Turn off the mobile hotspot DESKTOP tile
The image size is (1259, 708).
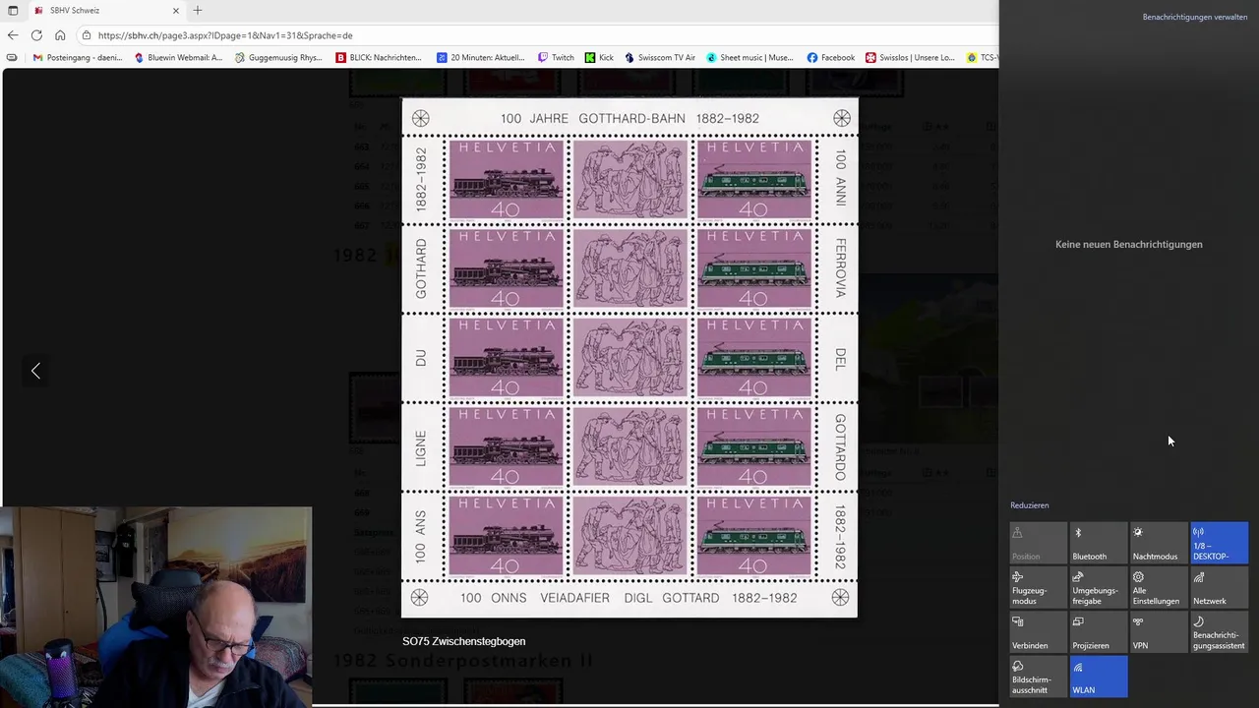pos(1219,544)
